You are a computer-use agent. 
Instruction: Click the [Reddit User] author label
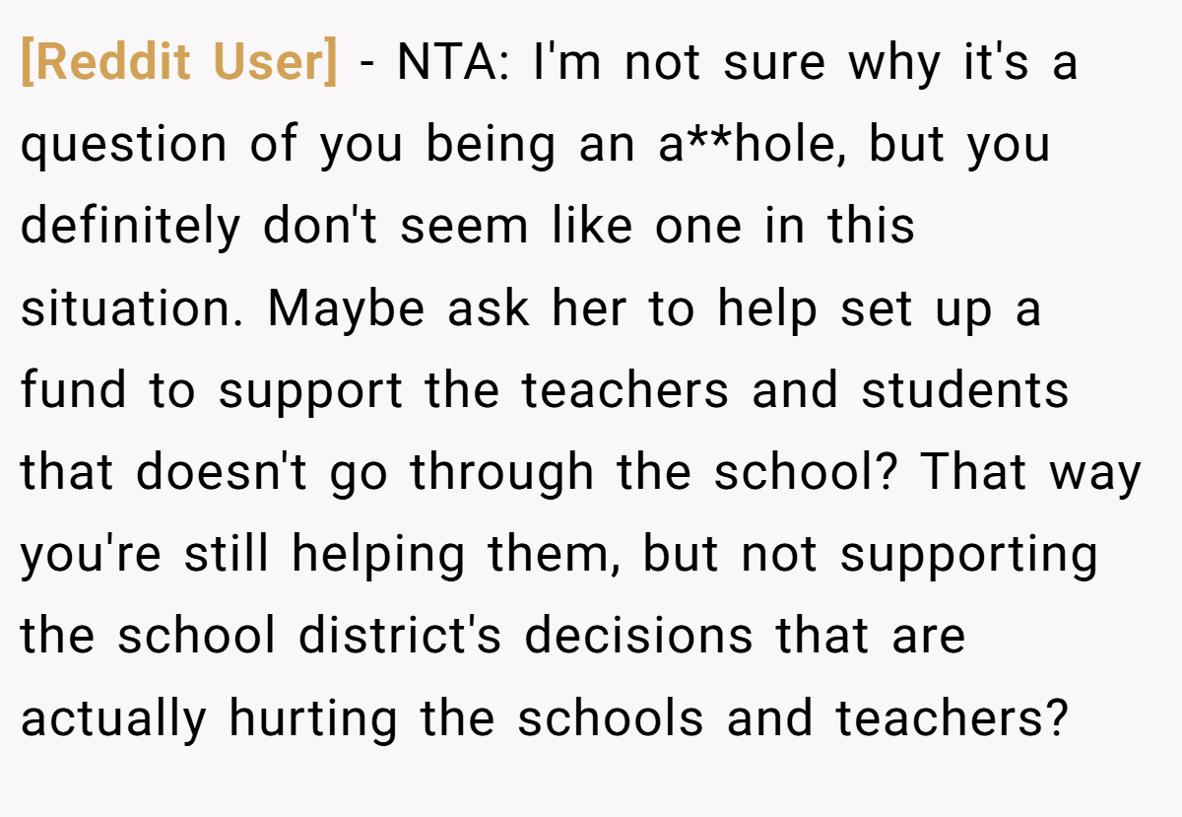(x=178, y=63)
